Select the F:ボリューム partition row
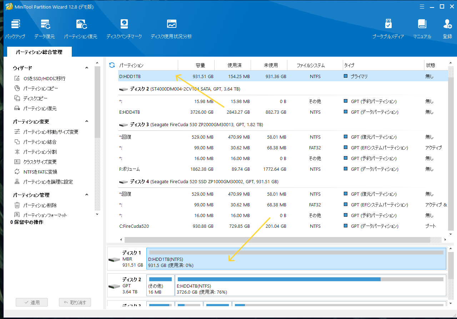 point(283,169)
